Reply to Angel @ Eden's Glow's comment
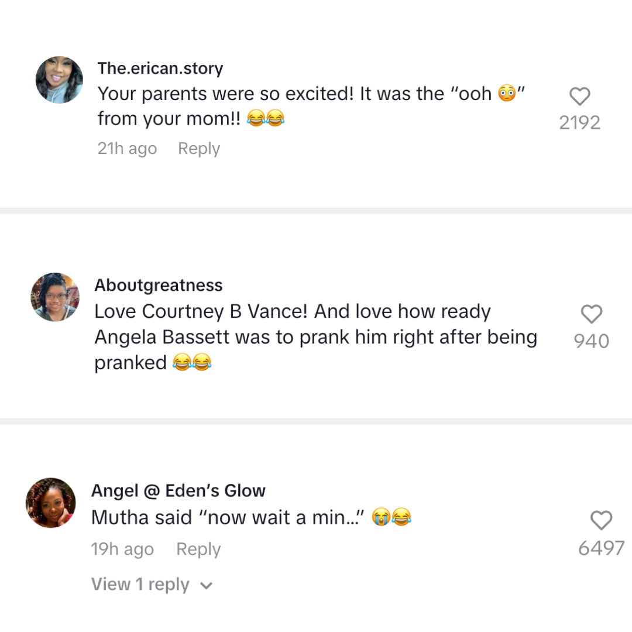 click(x=198, y=549)
